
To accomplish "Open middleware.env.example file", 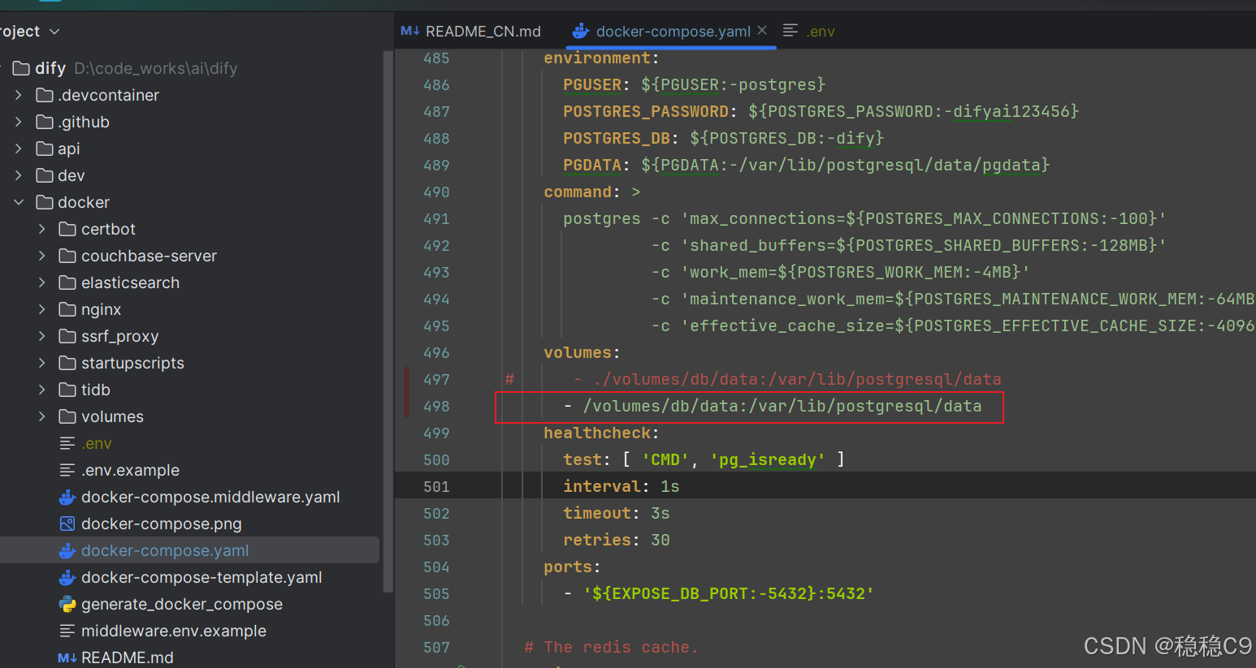I will [174, 631].
